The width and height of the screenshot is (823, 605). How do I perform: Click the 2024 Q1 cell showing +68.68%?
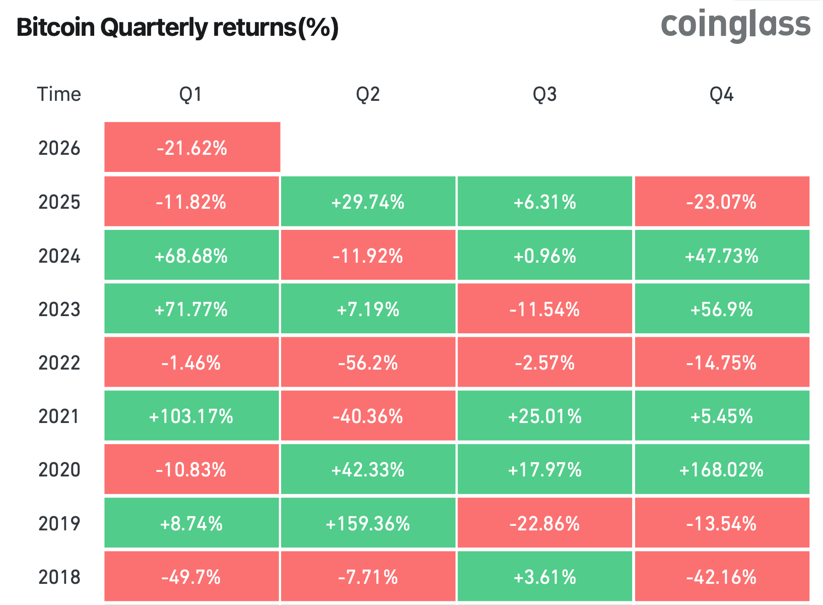191,256
